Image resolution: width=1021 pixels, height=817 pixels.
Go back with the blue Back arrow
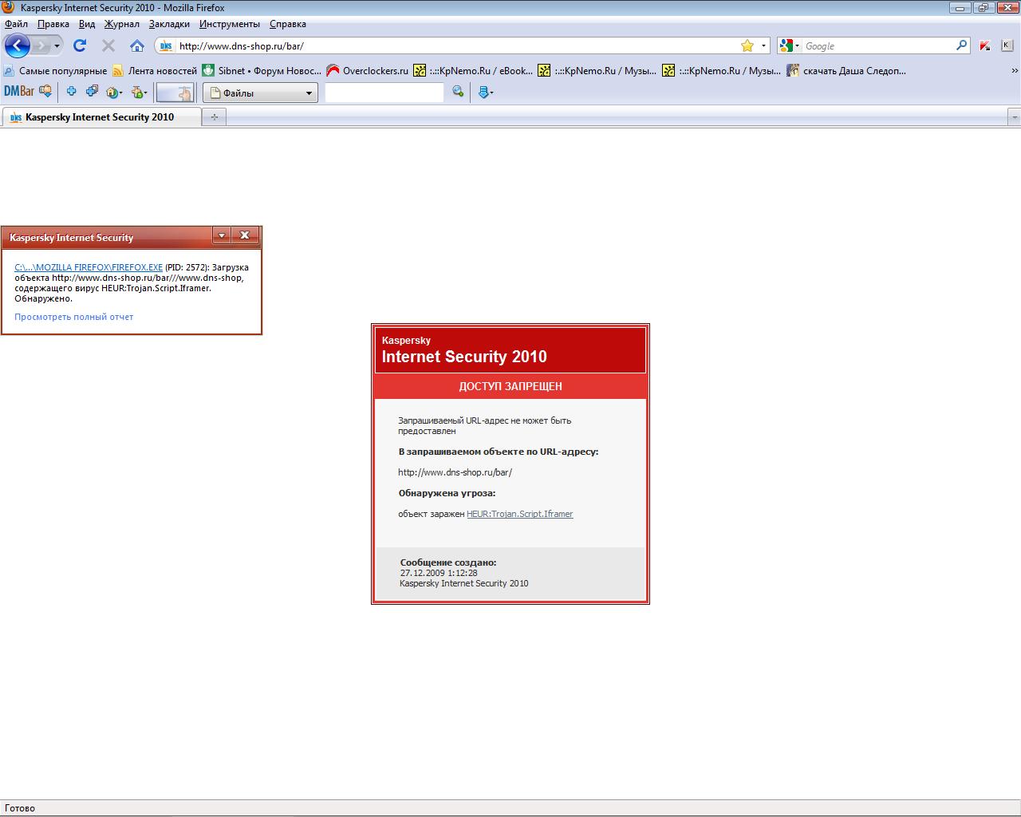click(17, 45)
